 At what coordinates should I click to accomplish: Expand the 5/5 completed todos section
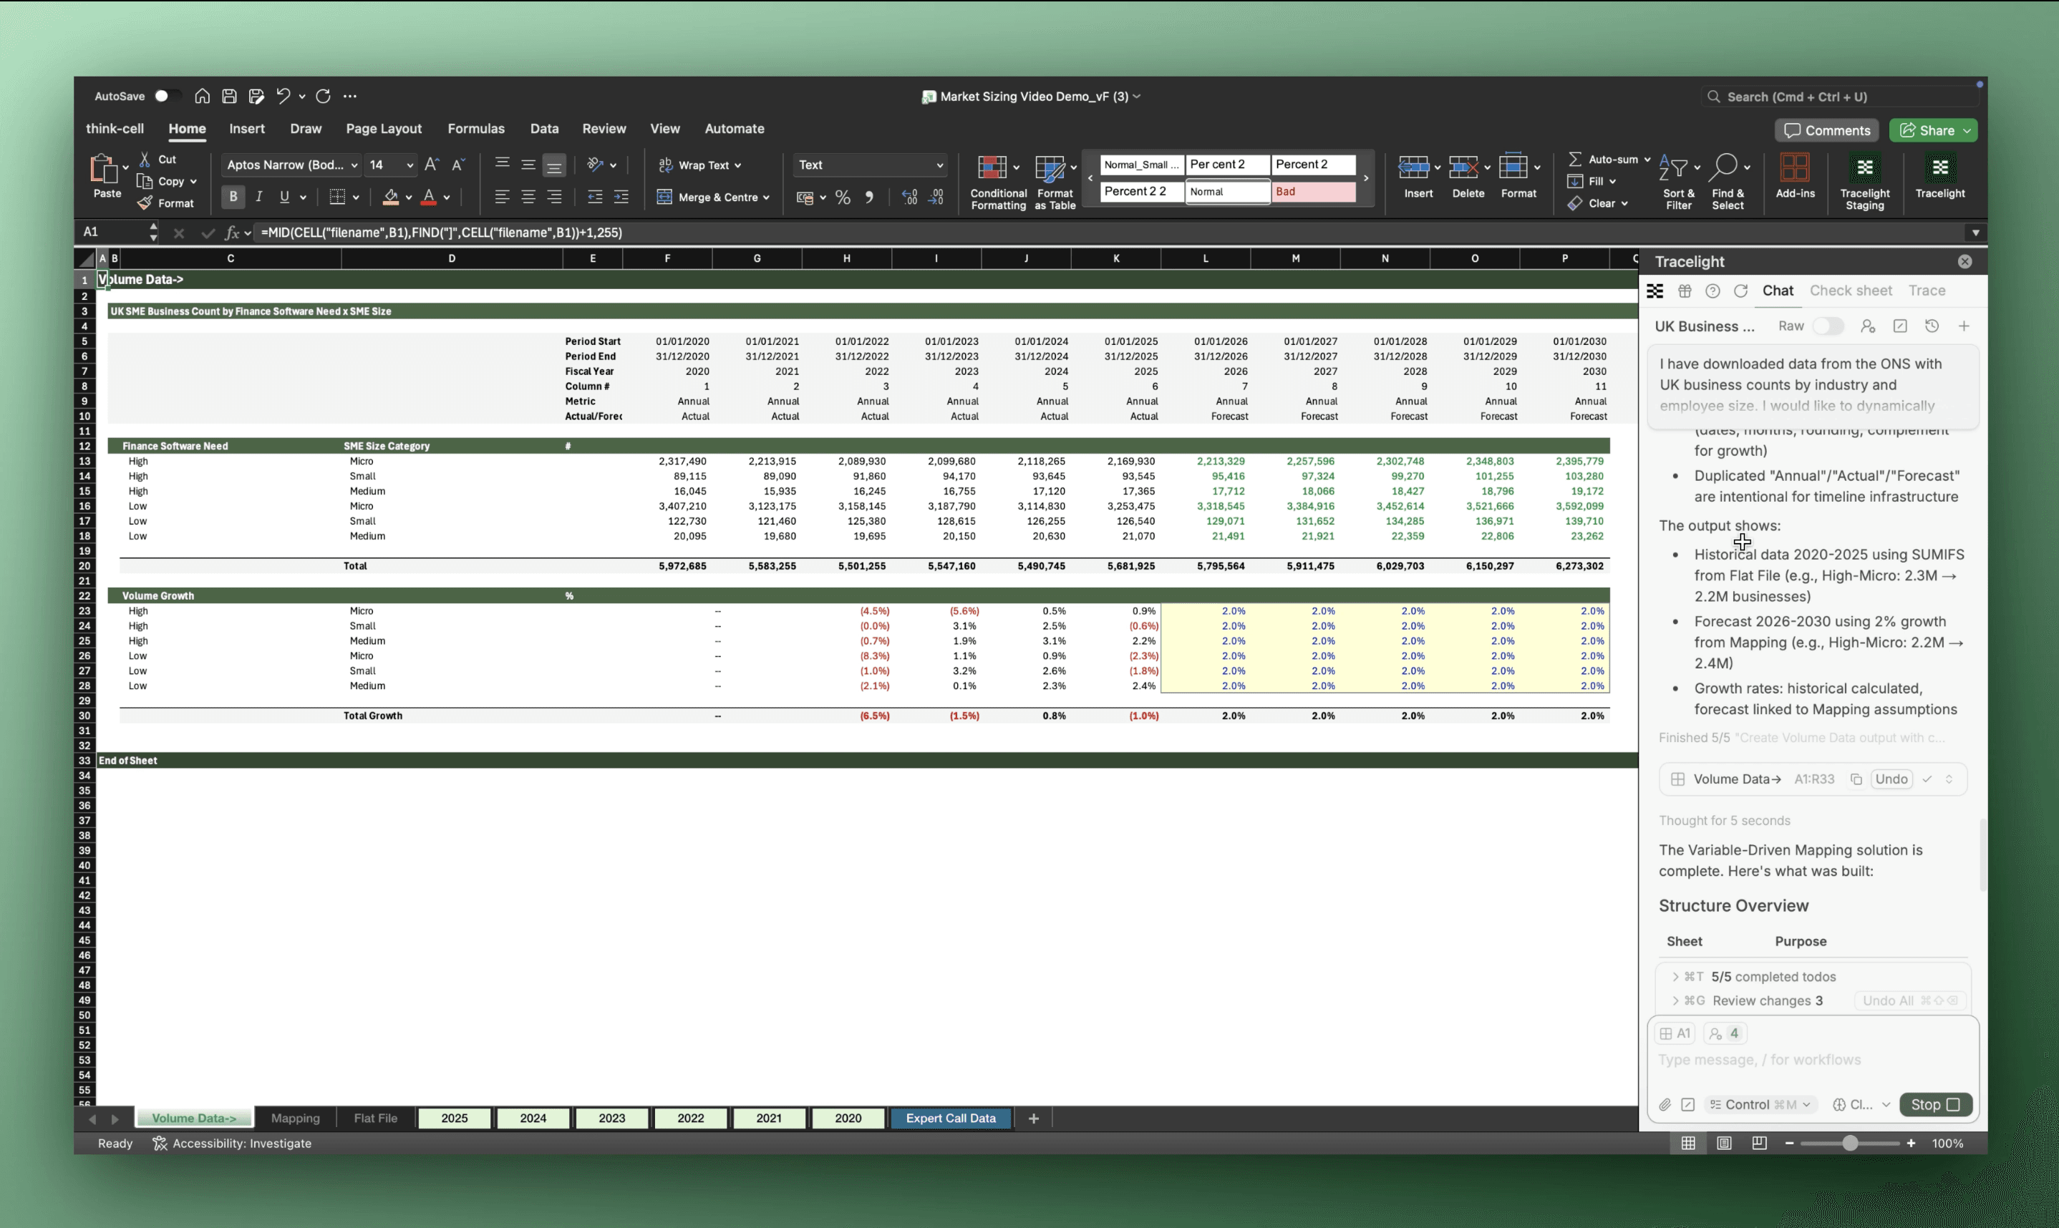pyautogui.click(x=1676, y=976)
